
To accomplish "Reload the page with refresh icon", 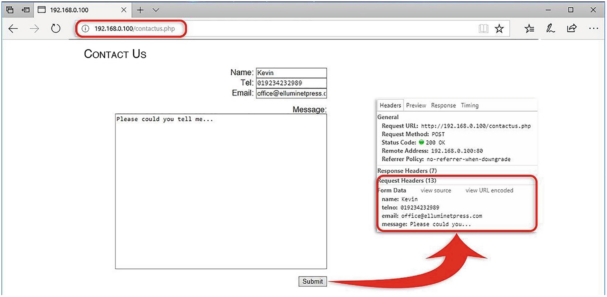I will [56, 29].
